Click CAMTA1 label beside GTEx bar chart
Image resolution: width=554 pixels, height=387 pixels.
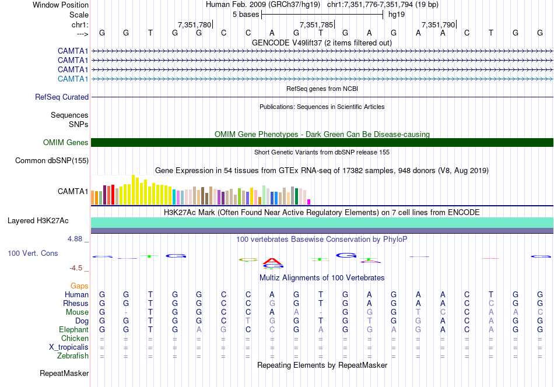point(73,191)
